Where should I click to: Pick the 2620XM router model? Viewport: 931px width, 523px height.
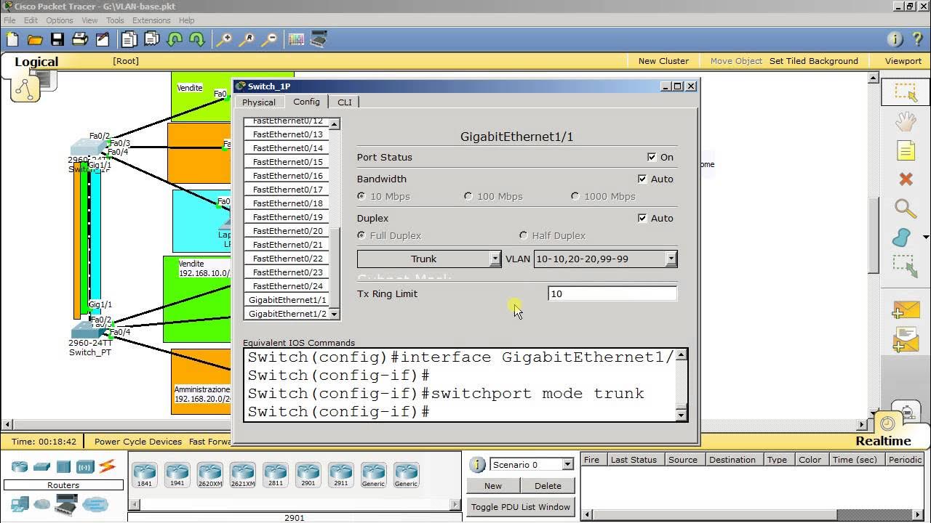pos(209,475)
